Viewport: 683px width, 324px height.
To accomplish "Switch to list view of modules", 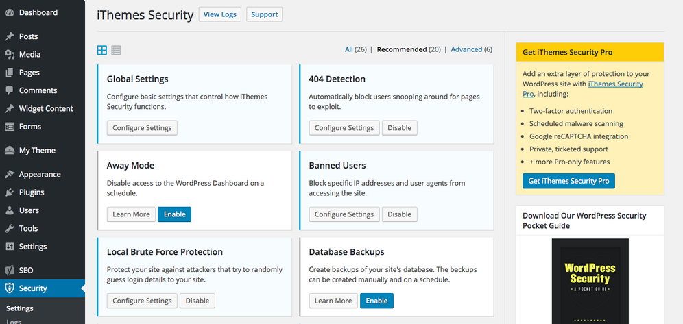I will click(116, 51).
